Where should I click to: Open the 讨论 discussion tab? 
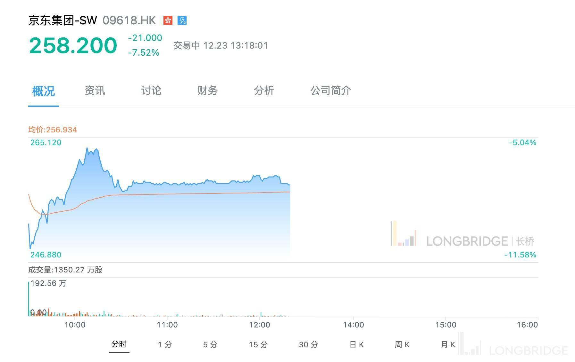(x=151, y=90)
